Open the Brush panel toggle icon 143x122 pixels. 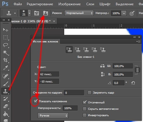click(x=37, y=13)
